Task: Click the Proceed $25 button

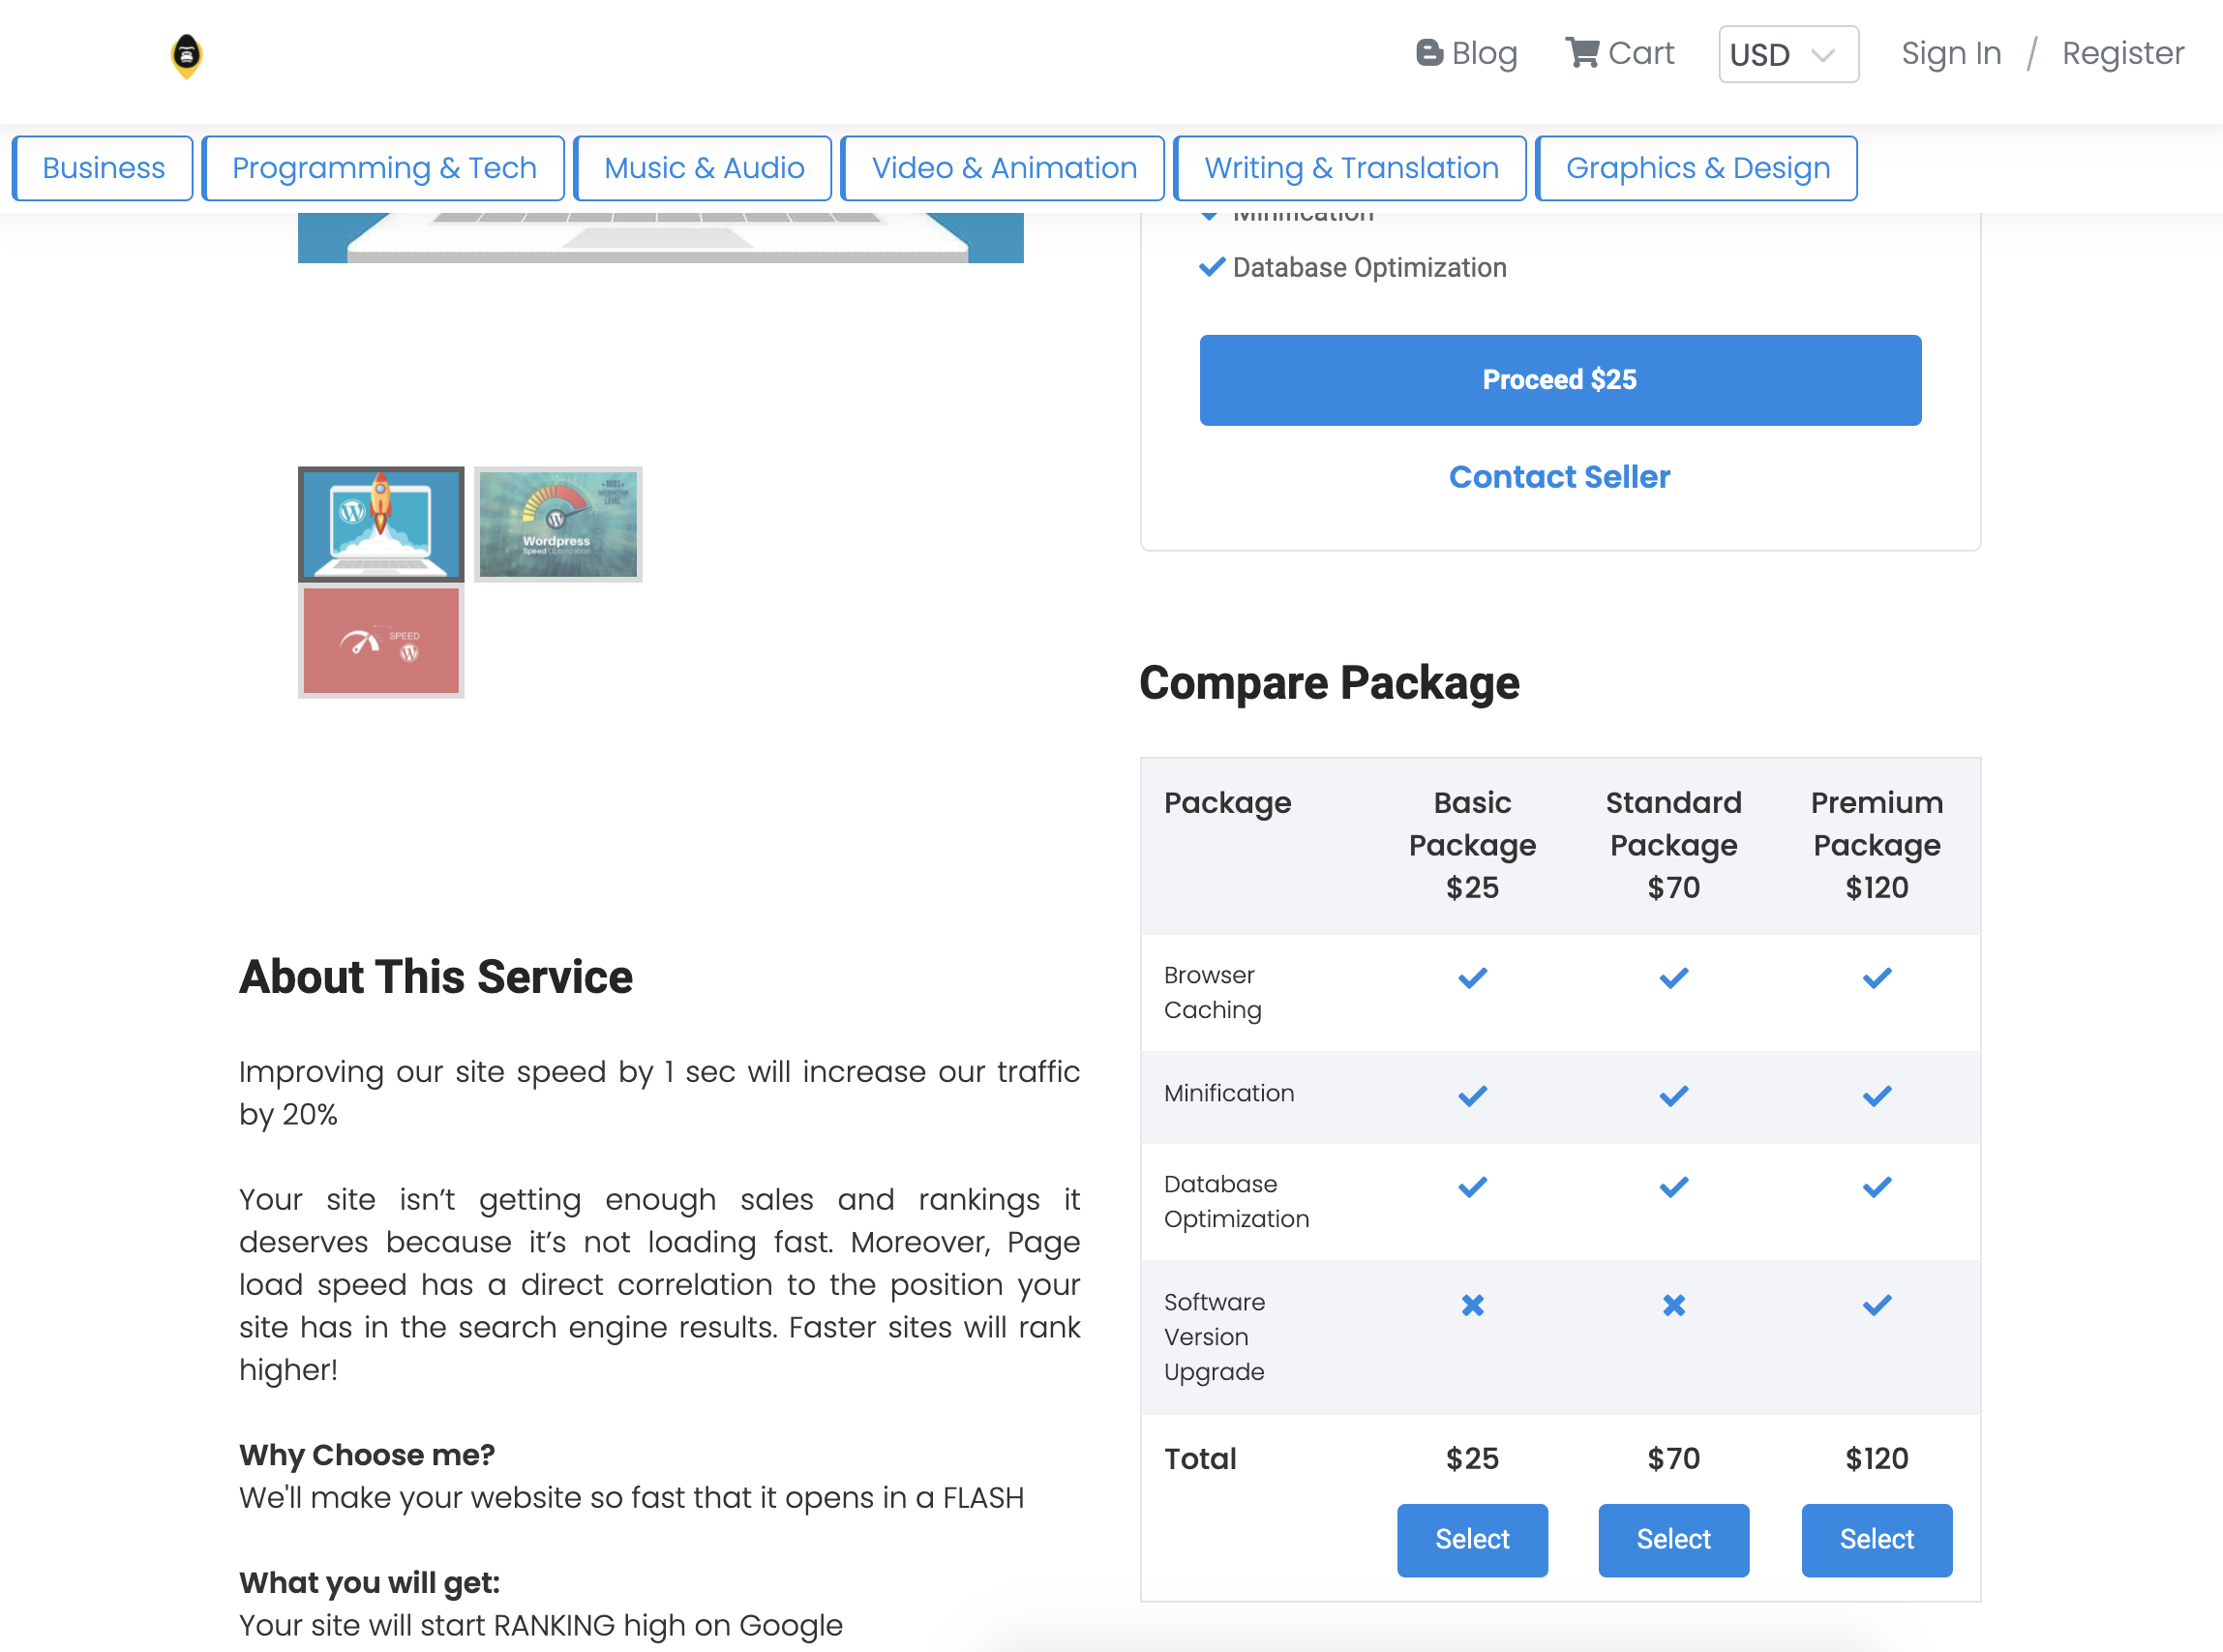Action: [x=1560, y=380]
